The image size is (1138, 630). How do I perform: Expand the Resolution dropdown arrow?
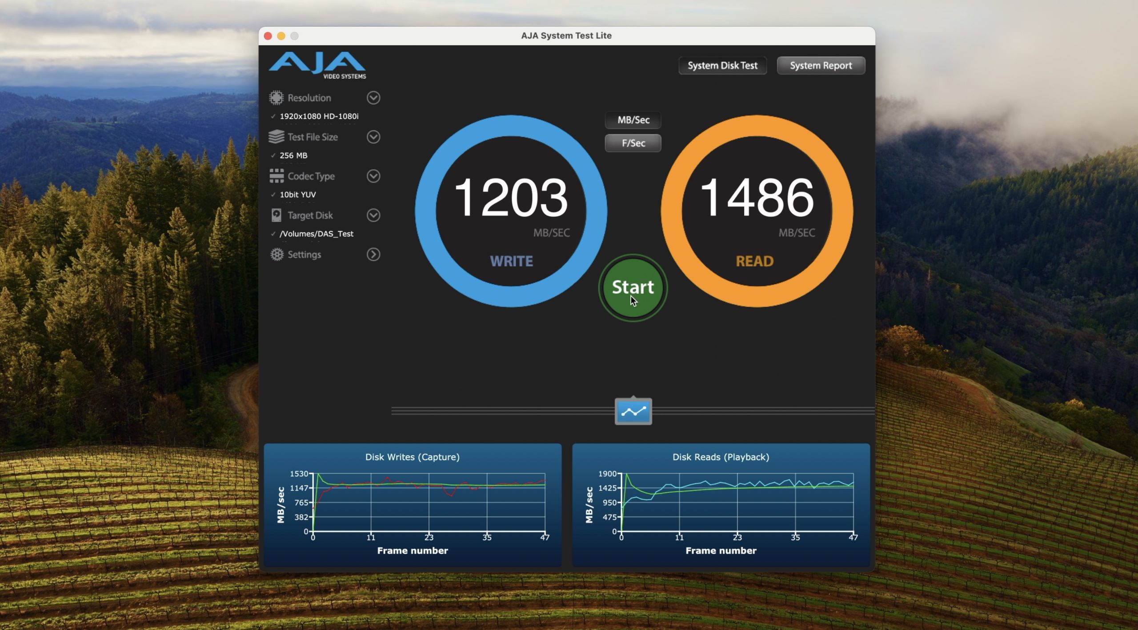373,98
